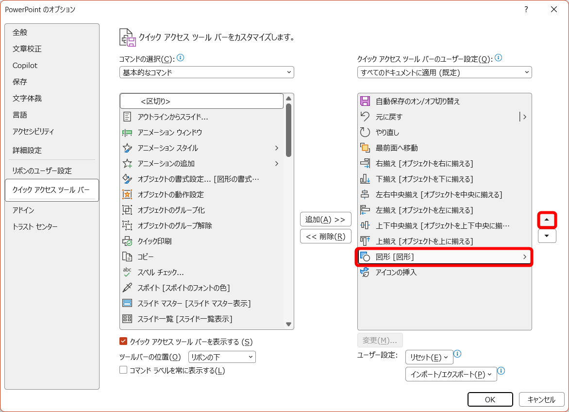Screen dimensions: 569x412
Task: Uncheck クイック アクセス ツール バーを表示する
Action: [x=123, y=342]
